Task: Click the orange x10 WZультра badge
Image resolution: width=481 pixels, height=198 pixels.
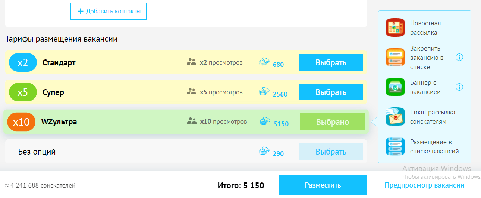Action: click(x=21, y=122)
